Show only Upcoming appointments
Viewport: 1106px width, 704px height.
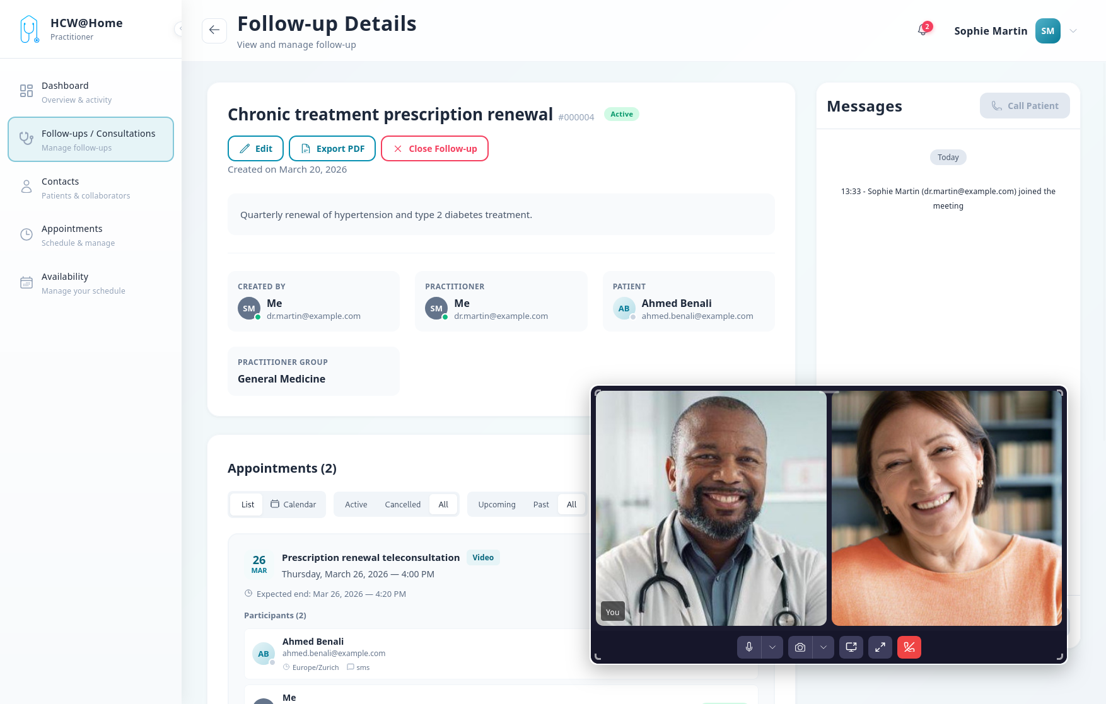pos(497,504)
